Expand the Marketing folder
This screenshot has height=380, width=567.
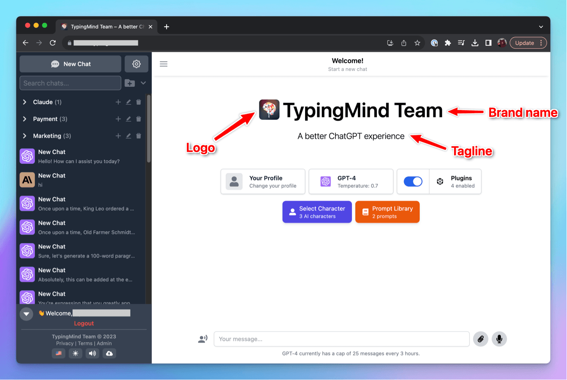point(25,136)
